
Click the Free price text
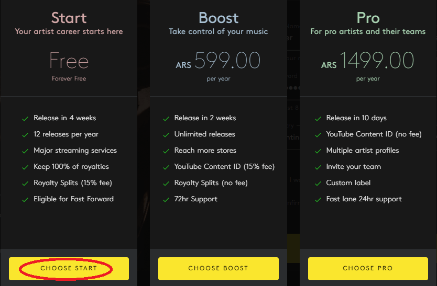(69, 61)
